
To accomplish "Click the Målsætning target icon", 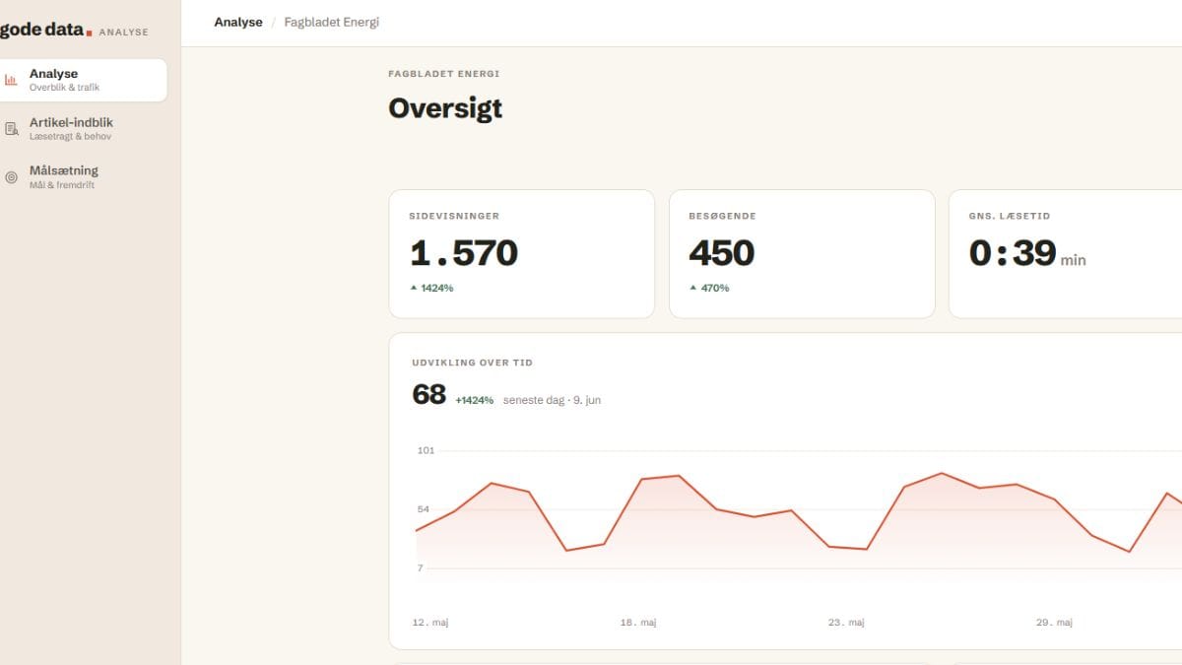I will [11, 177].
